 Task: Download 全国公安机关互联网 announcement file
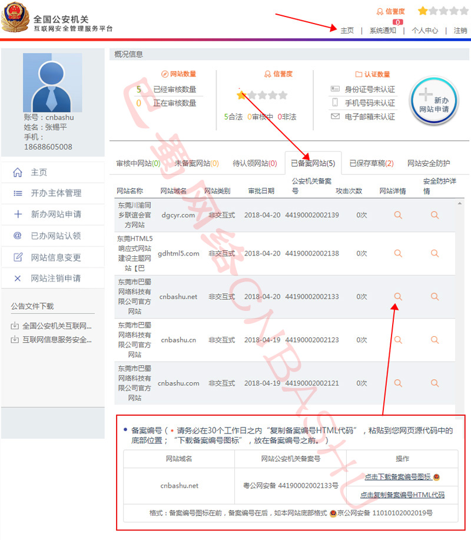point(57,326)
